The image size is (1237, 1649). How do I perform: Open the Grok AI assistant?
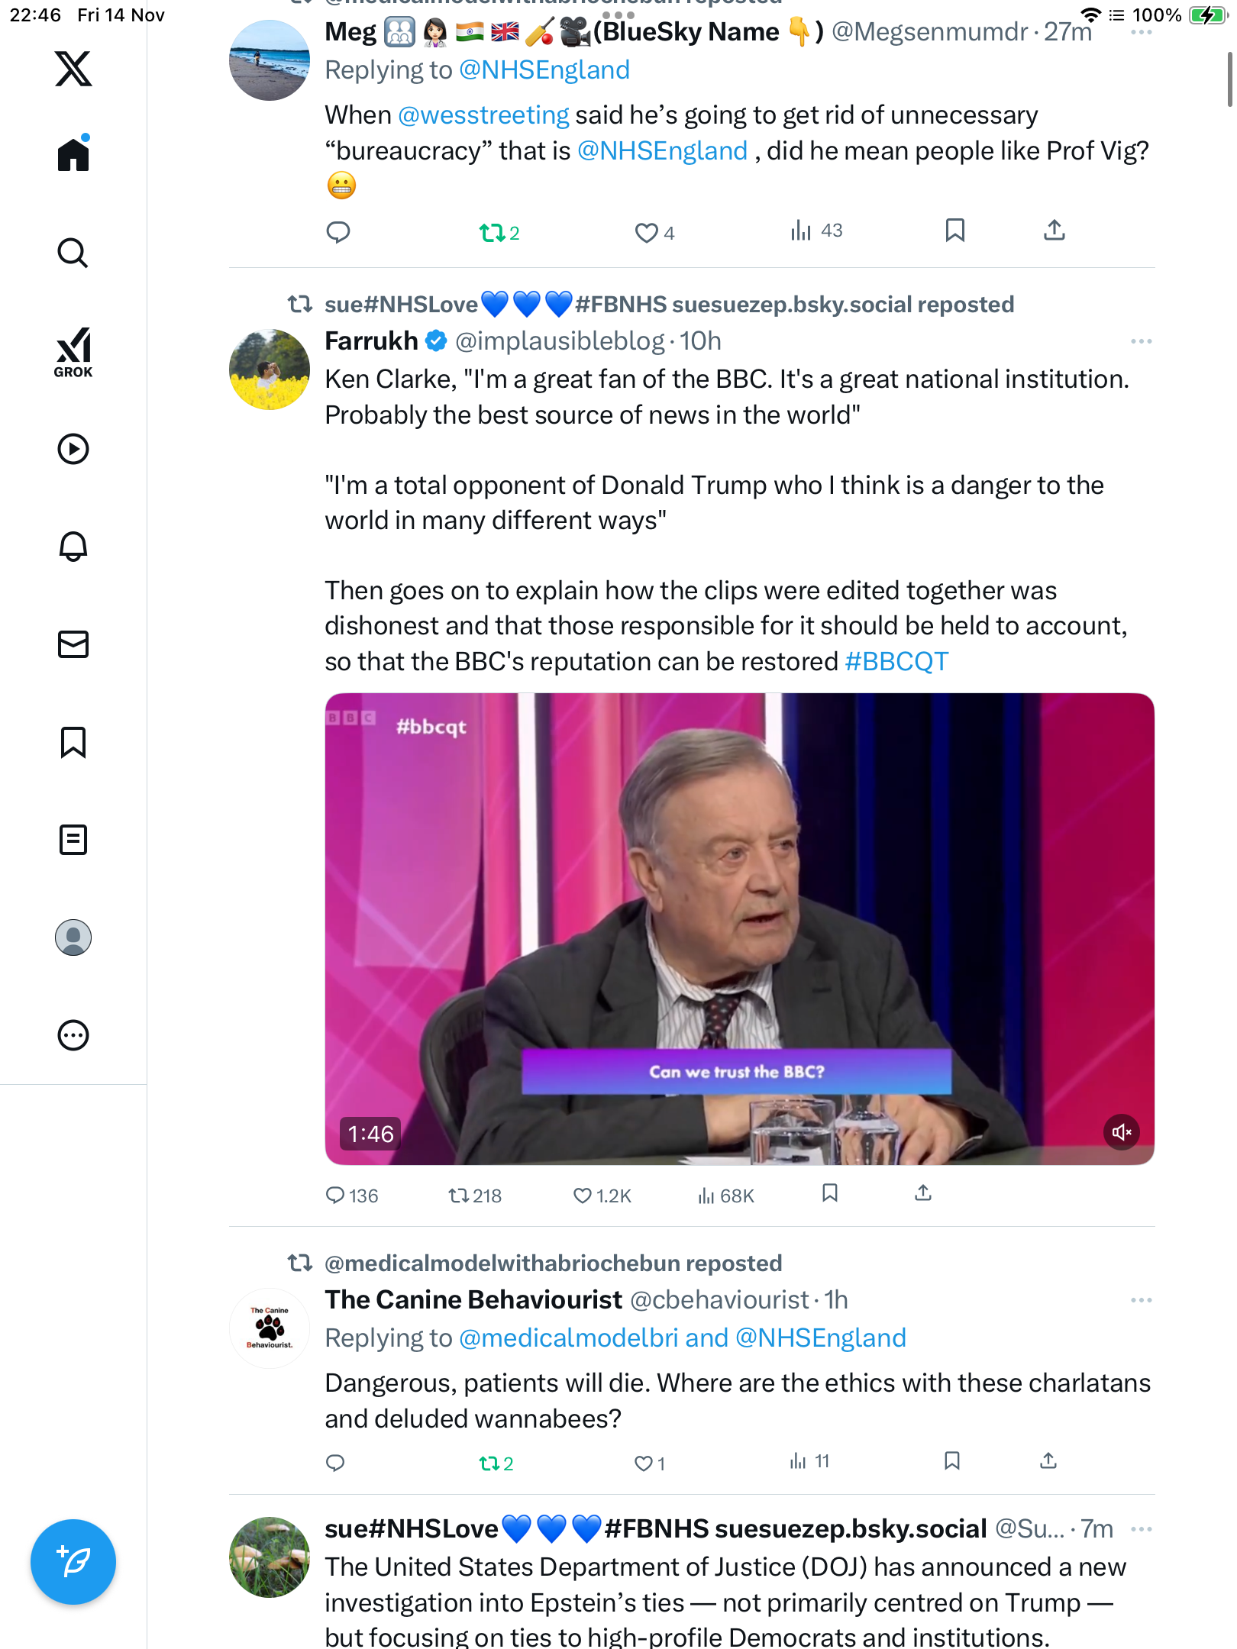point(73,352)
